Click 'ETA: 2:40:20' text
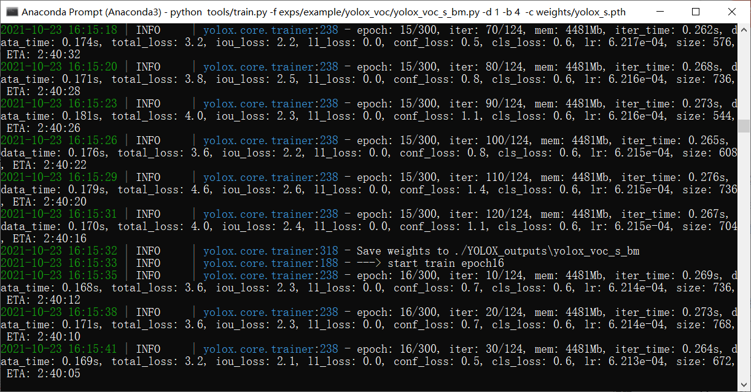Screen dimensions: 751x392 [50, 202]
